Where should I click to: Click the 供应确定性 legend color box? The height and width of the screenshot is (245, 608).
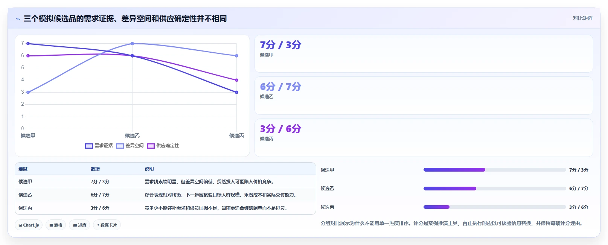[151, 146]
